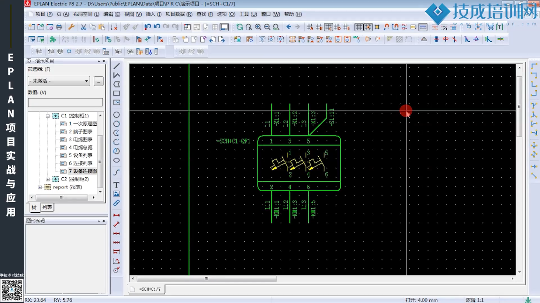This screenshot has height=303, width=540.
Task: Delete selection with dashed box X icon
Action: pos(114,27)
